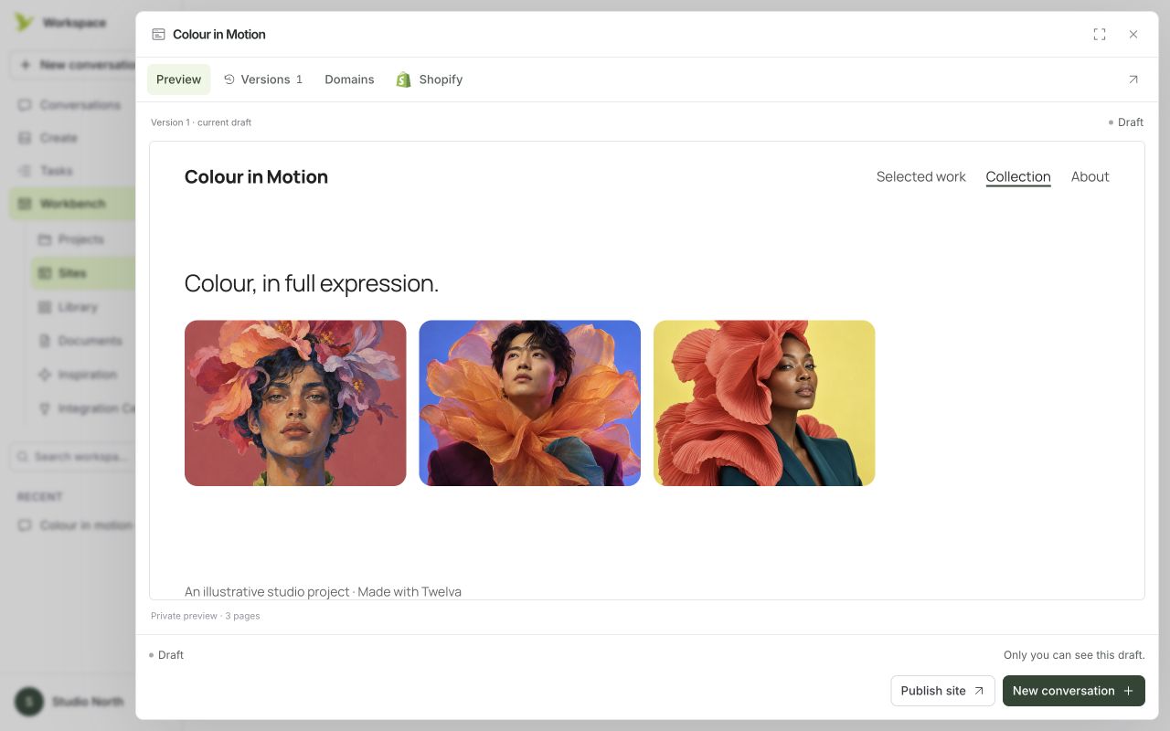Viewport: 1170px width, 731px height.
Task: Click the Workbench icon in sidebar
Action: 25,204
